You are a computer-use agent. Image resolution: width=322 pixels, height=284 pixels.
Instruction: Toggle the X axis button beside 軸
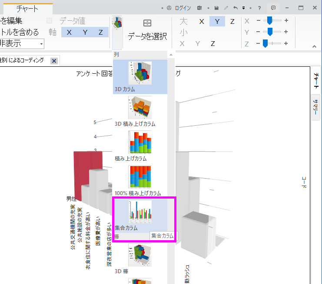tap(69, 32)
